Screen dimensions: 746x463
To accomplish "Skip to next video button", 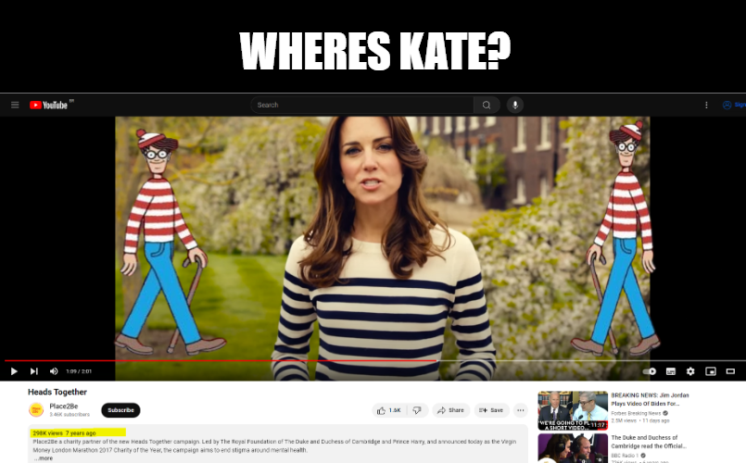I will tap(33, 371).
